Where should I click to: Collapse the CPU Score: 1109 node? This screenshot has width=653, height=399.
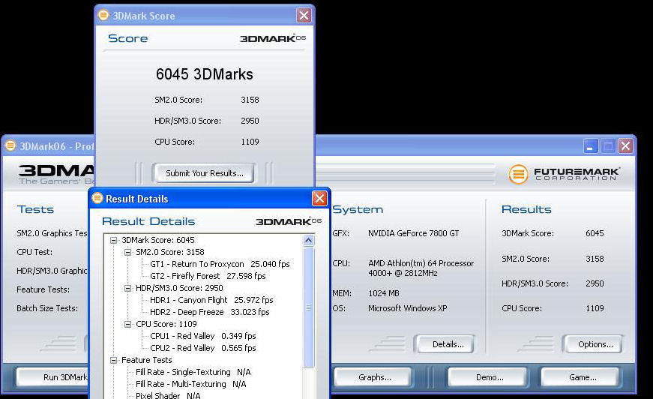point(128,324)
